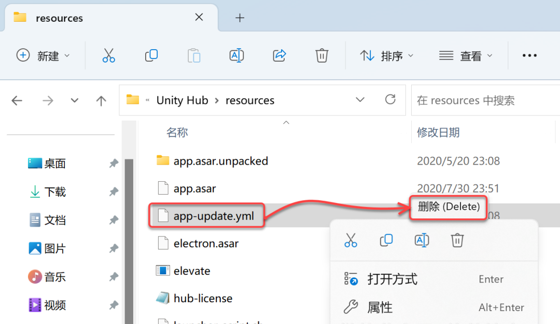Click the trash icon in the context menu
The height and width of the screenshot is (324, 560).
coord(457,240)
